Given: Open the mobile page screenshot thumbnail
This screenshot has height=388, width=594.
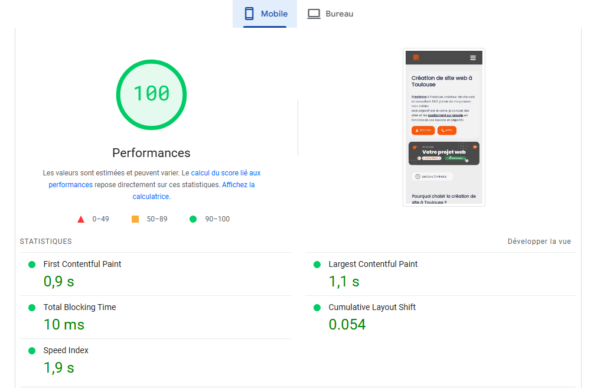Looking at the screenshot, I should click(444, 127).
